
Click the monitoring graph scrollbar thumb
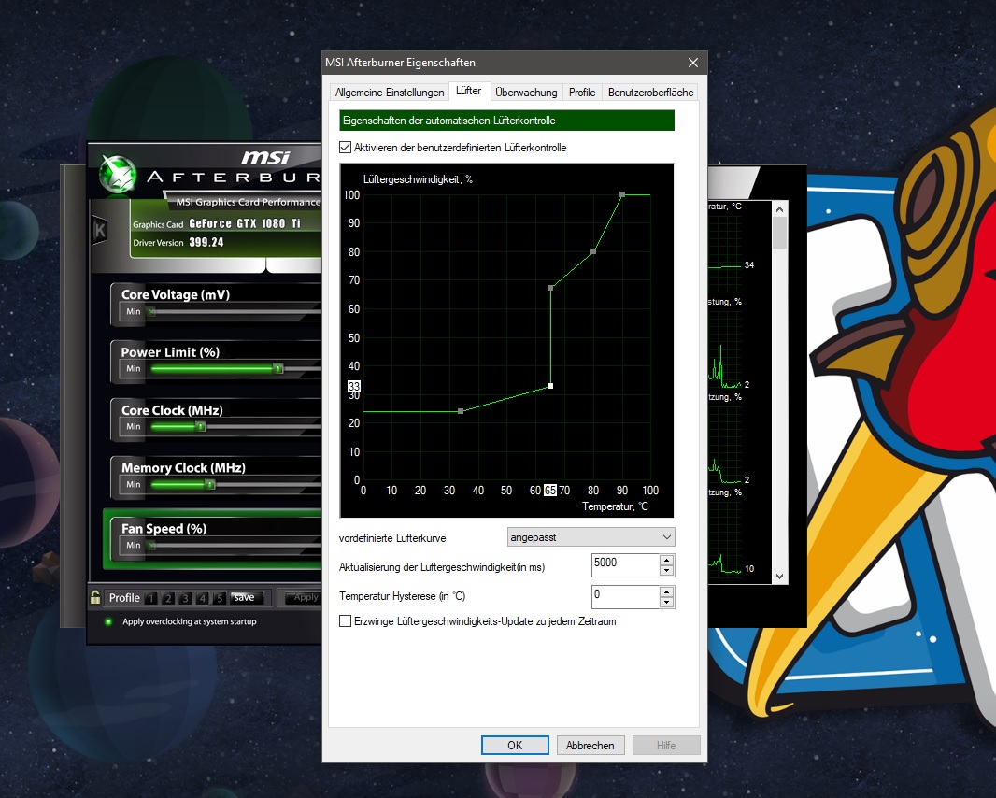(779, 233)
